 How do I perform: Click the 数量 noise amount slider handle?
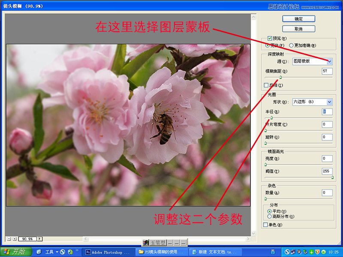(x=265, y=199)
